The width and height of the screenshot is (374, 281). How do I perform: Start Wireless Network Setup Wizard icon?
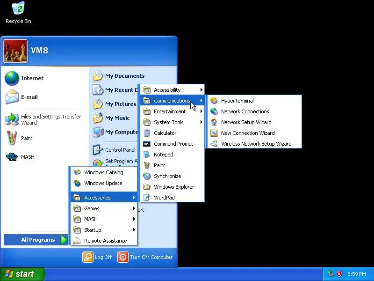[x=214, y=144]
